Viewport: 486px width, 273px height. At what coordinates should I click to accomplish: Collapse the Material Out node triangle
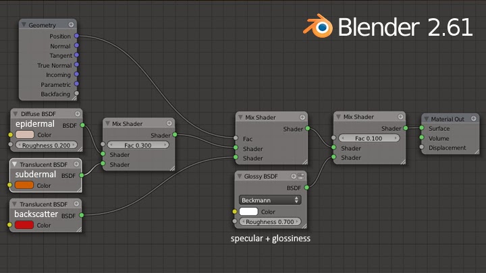(x=426, y=119)
